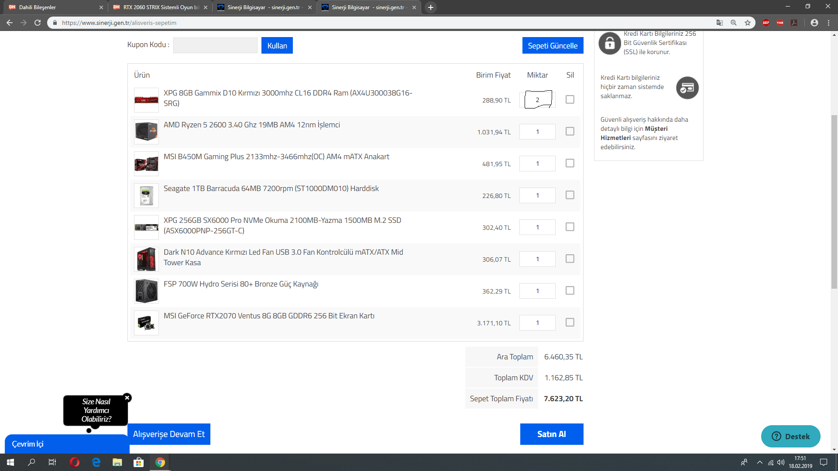Open MSI B450M motherboard thumbnail
This screenshot has height=471, width=838.
146,164
